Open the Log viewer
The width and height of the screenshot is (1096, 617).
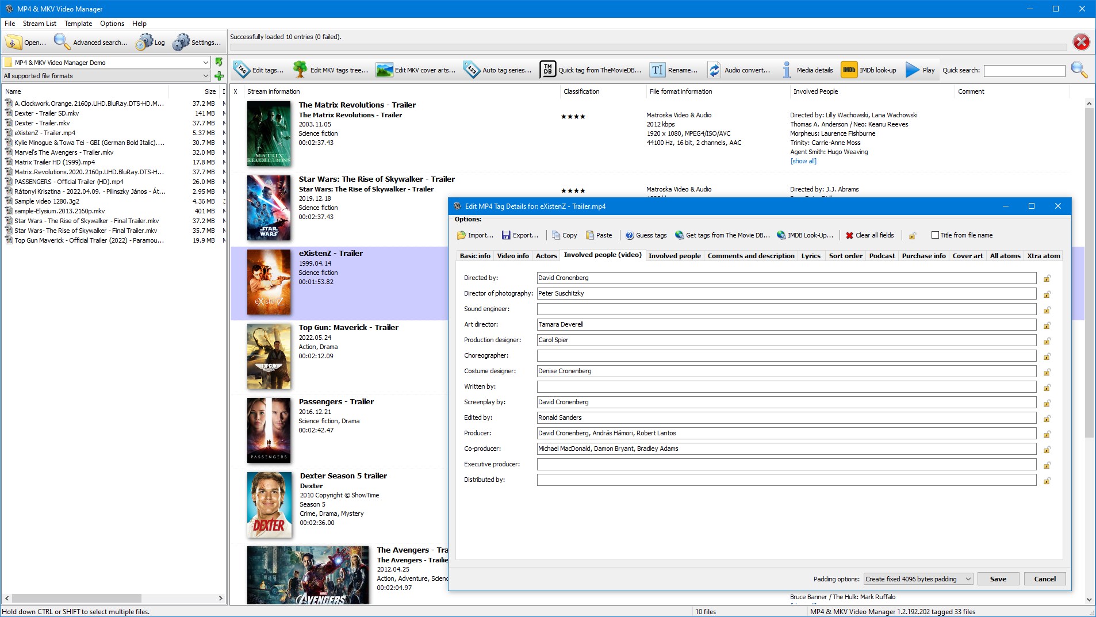151,42
